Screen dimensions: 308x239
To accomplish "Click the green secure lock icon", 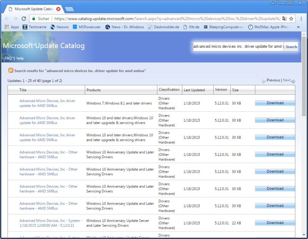I will click(33, 18).
